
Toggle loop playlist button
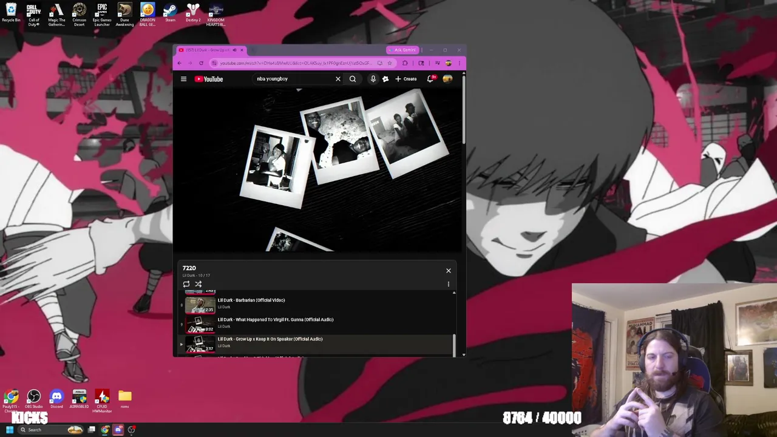tap(186, 284)
